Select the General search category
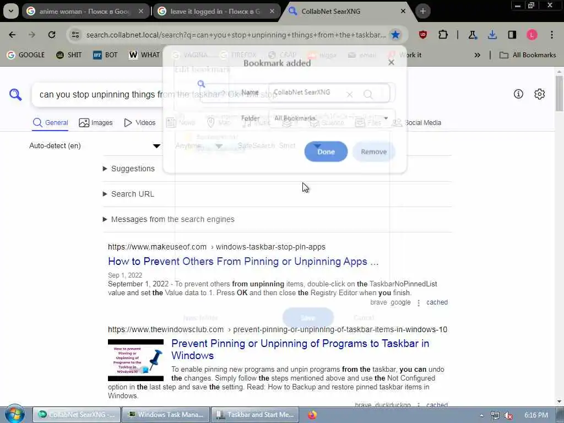 [x=50, y=123]
